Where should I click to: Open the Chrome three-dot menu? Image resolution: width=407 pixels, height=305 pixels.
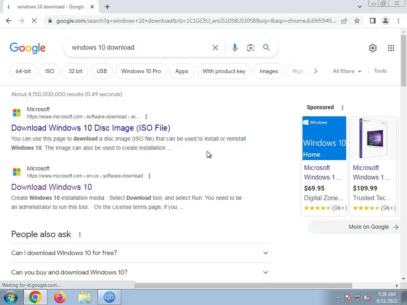tap(398, 21)
